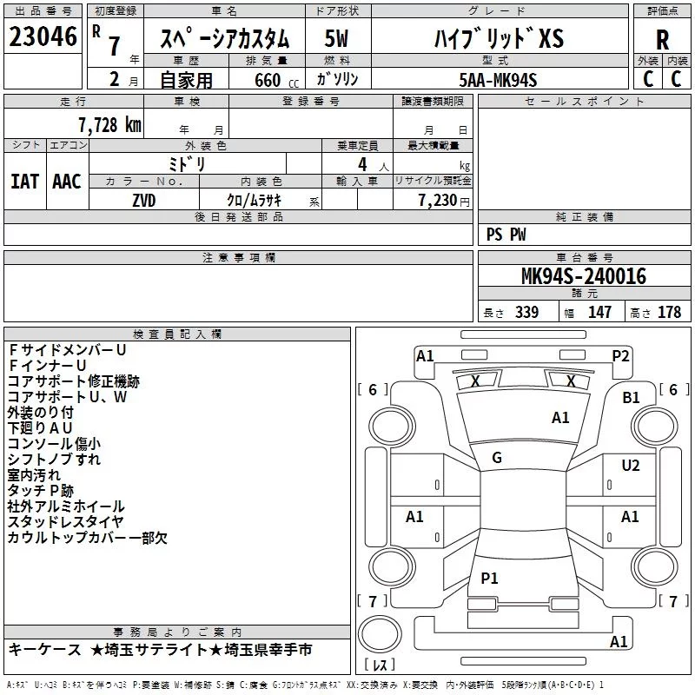Click the length value 339
The width and height of the screenshot is (695, 695).
[526, 312]
